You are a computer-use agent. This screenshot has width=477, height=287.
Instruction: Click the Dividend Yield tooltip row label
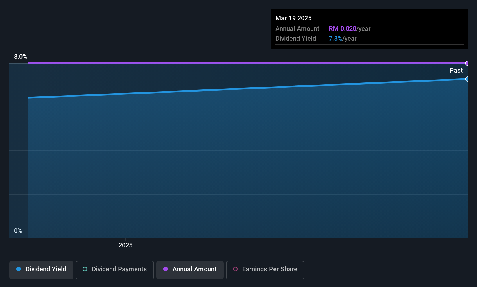click(296, 38)
